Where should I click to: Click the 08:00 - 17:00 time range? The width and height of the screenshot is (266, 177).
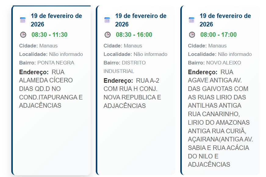pos(218,35)
